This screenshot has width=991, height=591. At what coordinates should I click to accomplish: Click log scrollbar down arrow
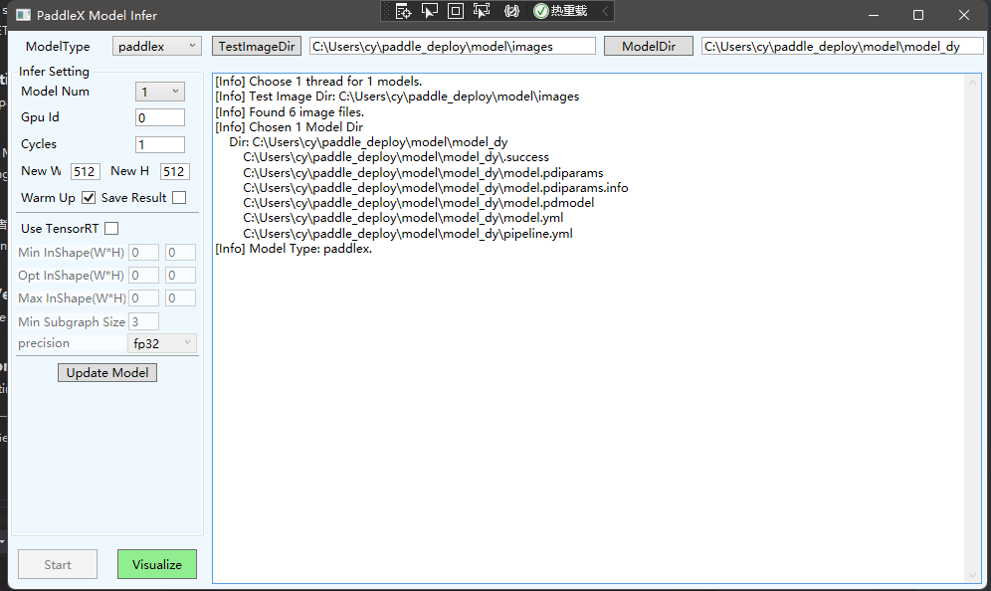pyautogui.click(x=972, y=574)
